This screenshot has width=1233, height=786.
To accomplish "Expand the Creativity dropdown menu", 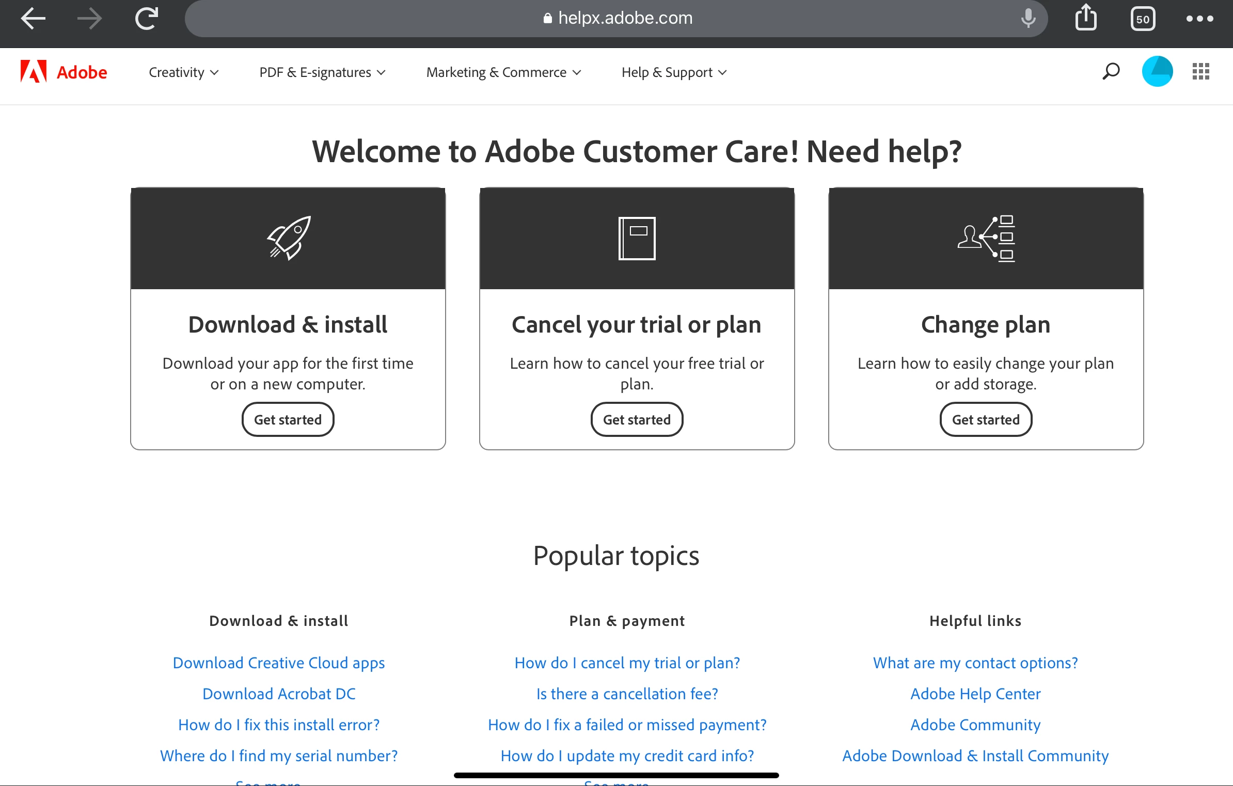I will [183, 72].
